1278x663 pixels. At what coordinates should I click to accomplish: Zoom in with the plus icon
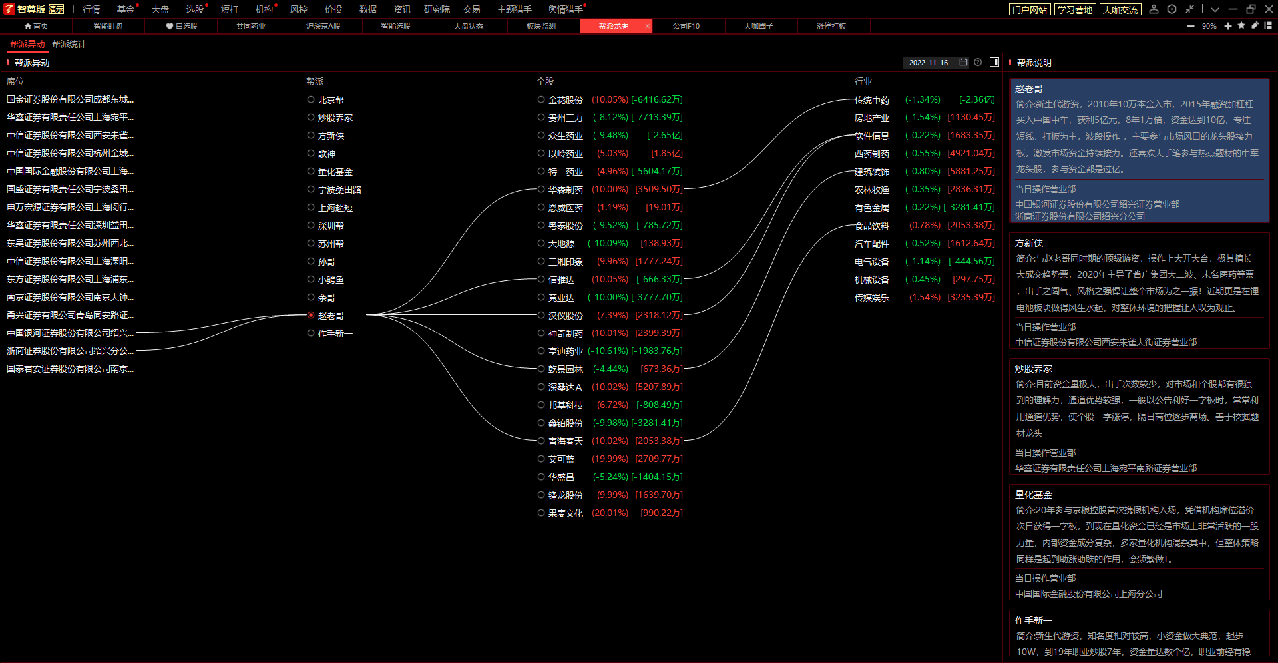click(1228, 26)
